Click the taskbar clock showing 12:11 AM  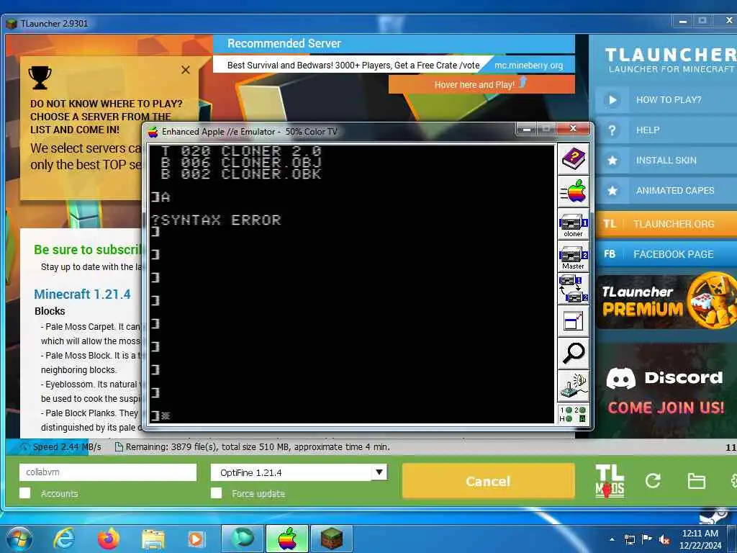tap(700, 539)
